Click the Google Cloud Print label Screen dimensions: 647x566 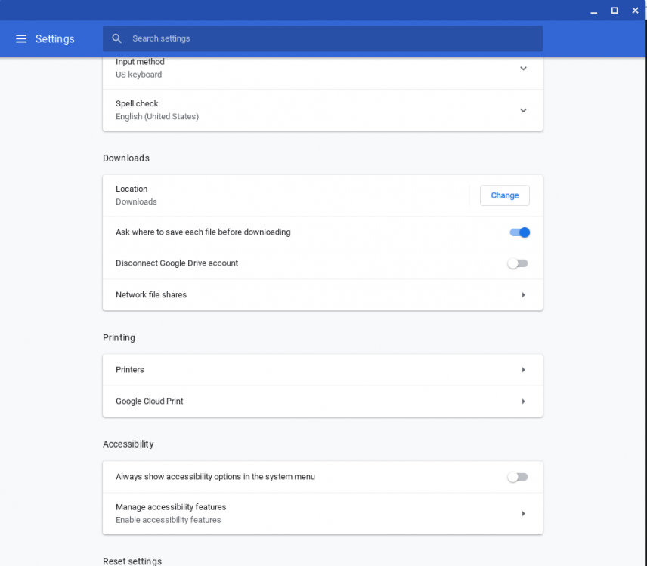(150, 401)
